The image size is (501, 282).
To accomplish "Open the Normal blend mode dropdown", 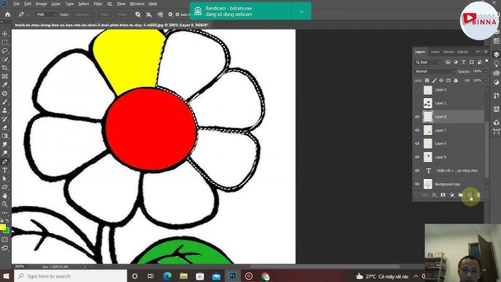I will [435, 72].
